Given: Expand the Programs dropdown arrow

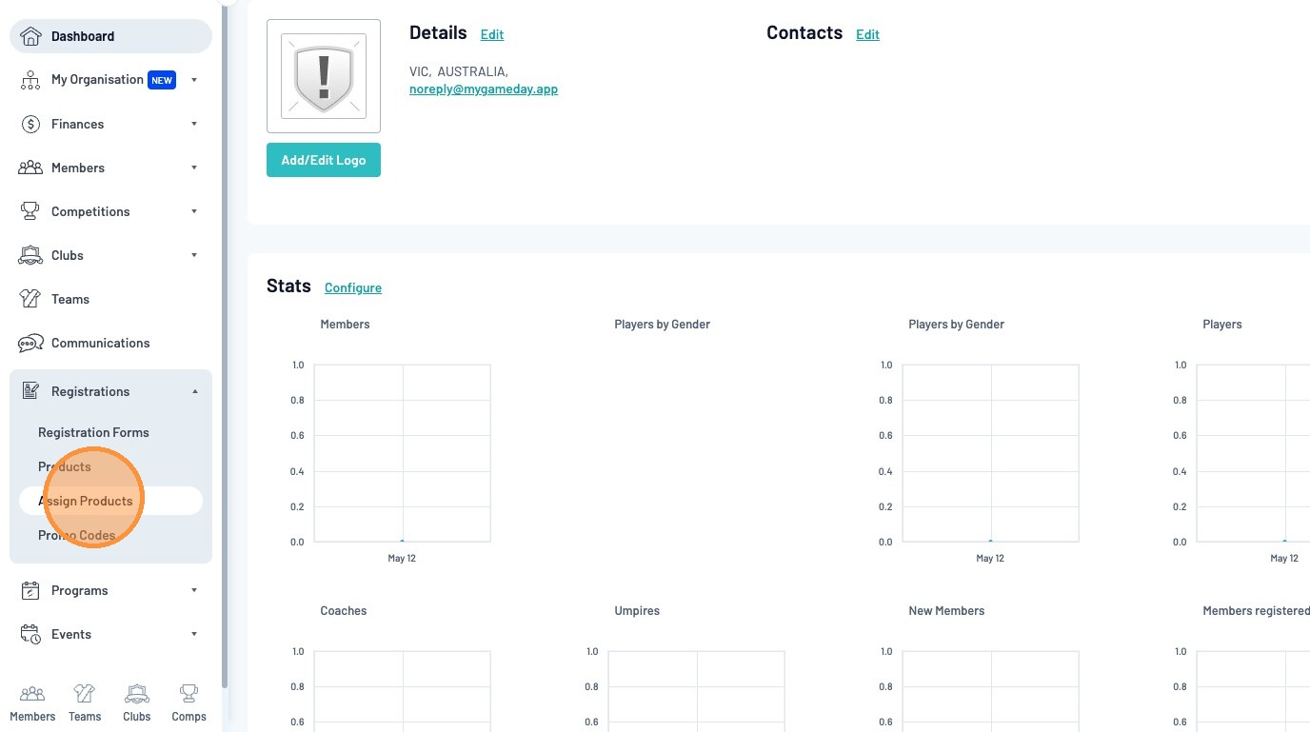Looking at the screenshot, I should point(194,590).
